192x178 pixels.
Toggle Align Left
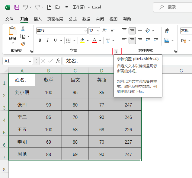pyautogui.click(x=124, y=40)
